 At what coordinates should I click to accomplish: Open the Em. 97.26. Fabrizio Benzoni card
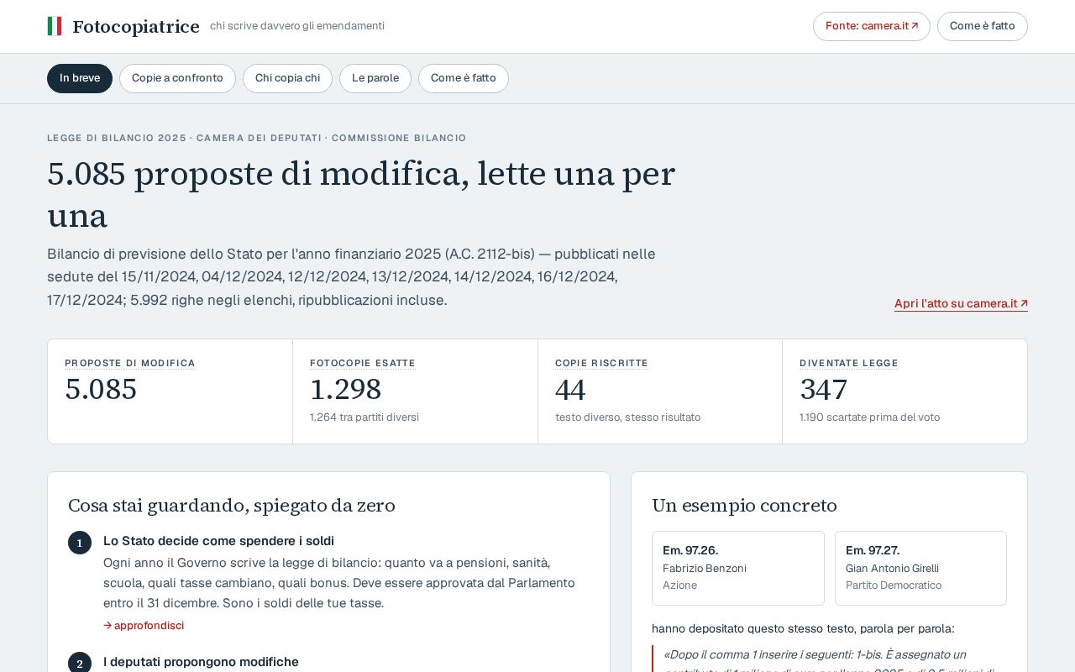(x=738, y=568)
